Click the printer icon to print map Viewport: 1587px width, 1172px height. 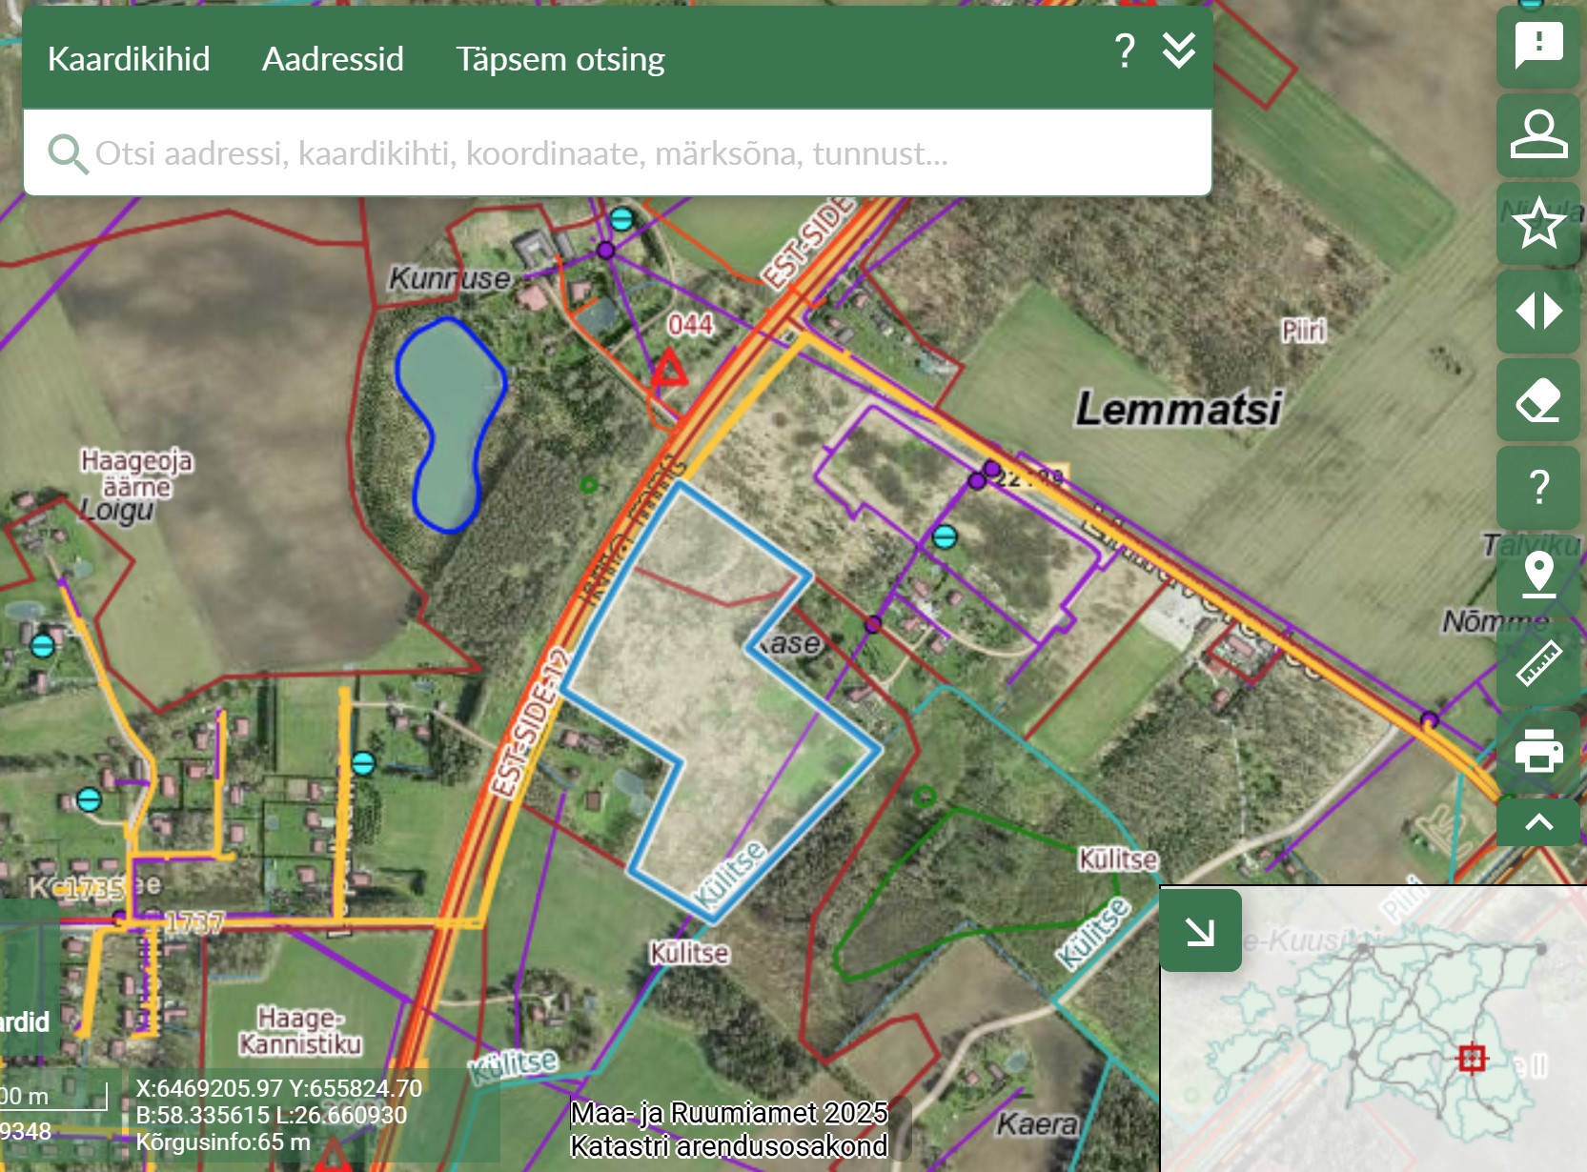(x=1538, y=751)
